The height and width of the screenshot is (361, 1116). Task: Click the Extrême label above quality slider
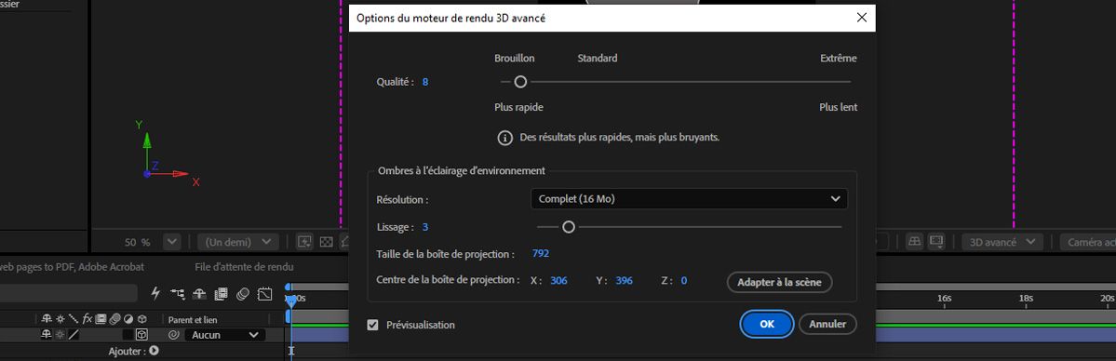coord(839,59)
